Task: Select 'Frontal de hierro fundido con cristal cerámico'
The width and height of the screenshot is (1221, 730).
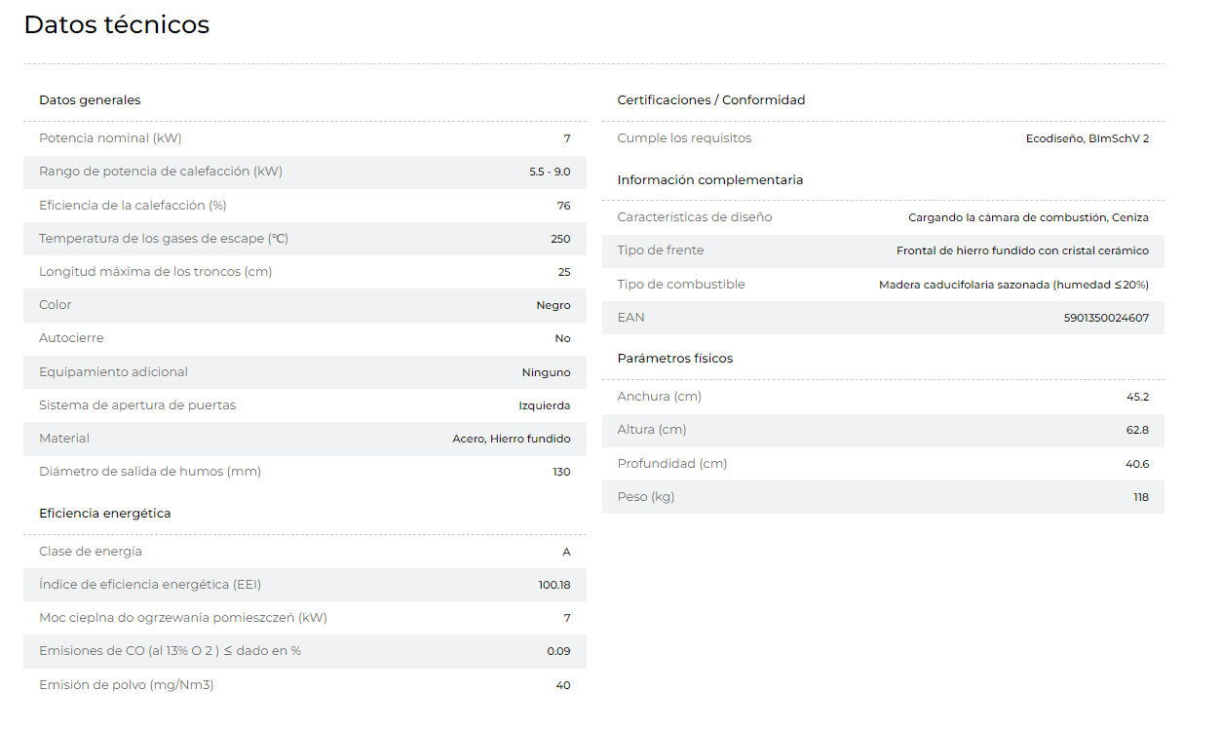Action: tap(1023, 250)
